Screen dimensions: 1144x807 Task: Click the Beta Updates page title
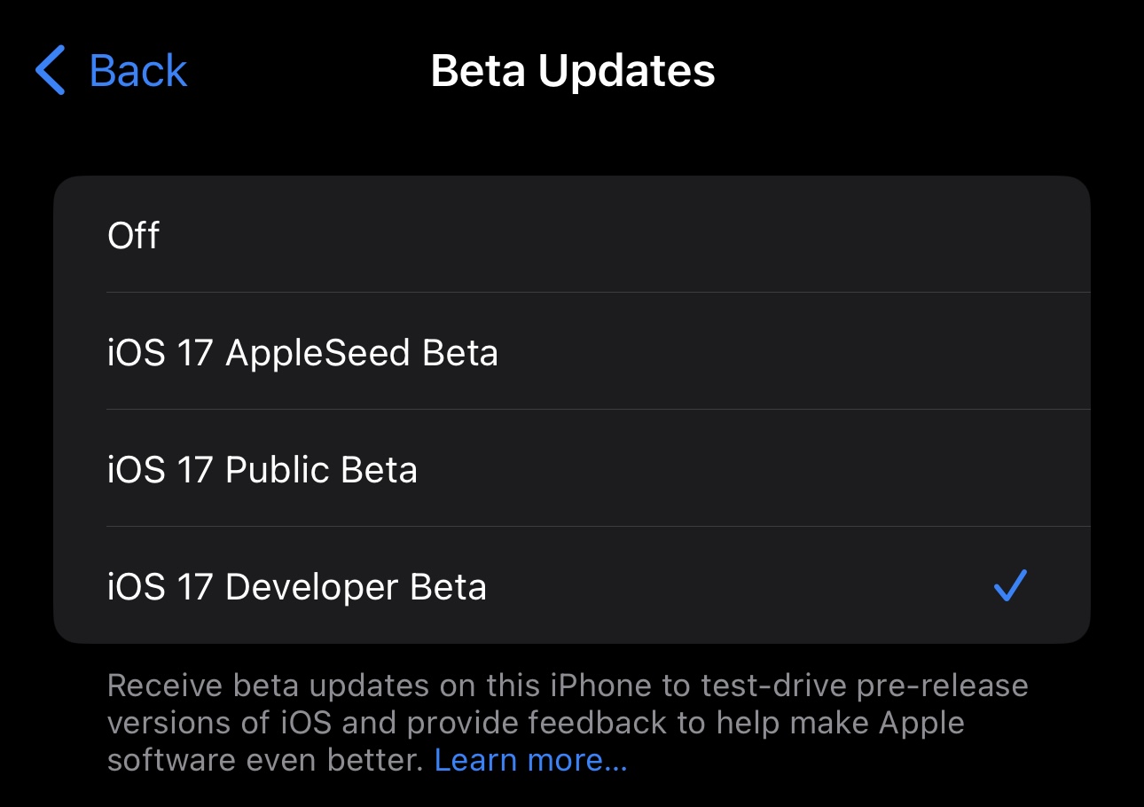(572, 71)
